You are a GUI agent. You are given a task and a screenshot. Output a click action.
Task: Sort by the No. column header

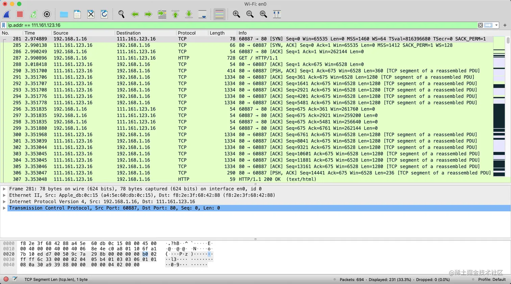[x=11, y=33]
